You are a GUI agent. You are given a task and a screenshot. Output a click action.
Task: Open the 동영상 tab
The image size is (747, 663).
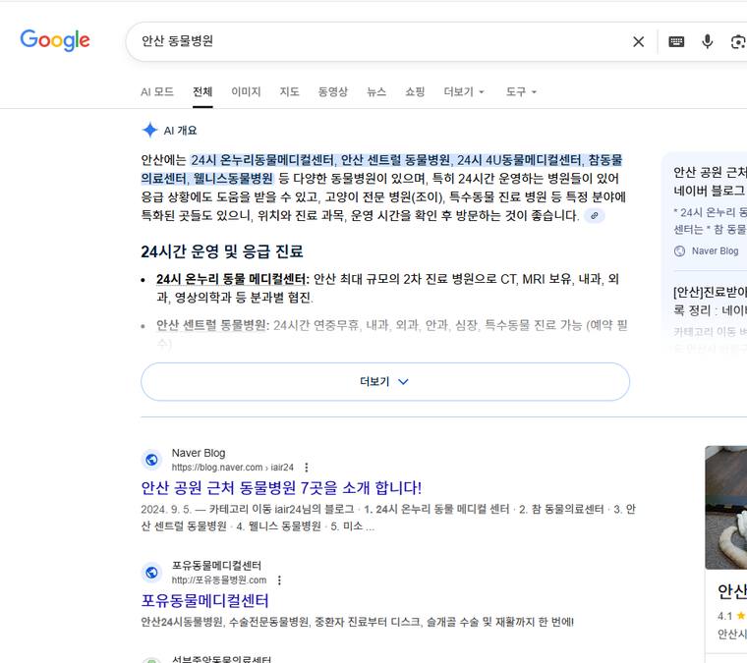[x=333, y=91]
